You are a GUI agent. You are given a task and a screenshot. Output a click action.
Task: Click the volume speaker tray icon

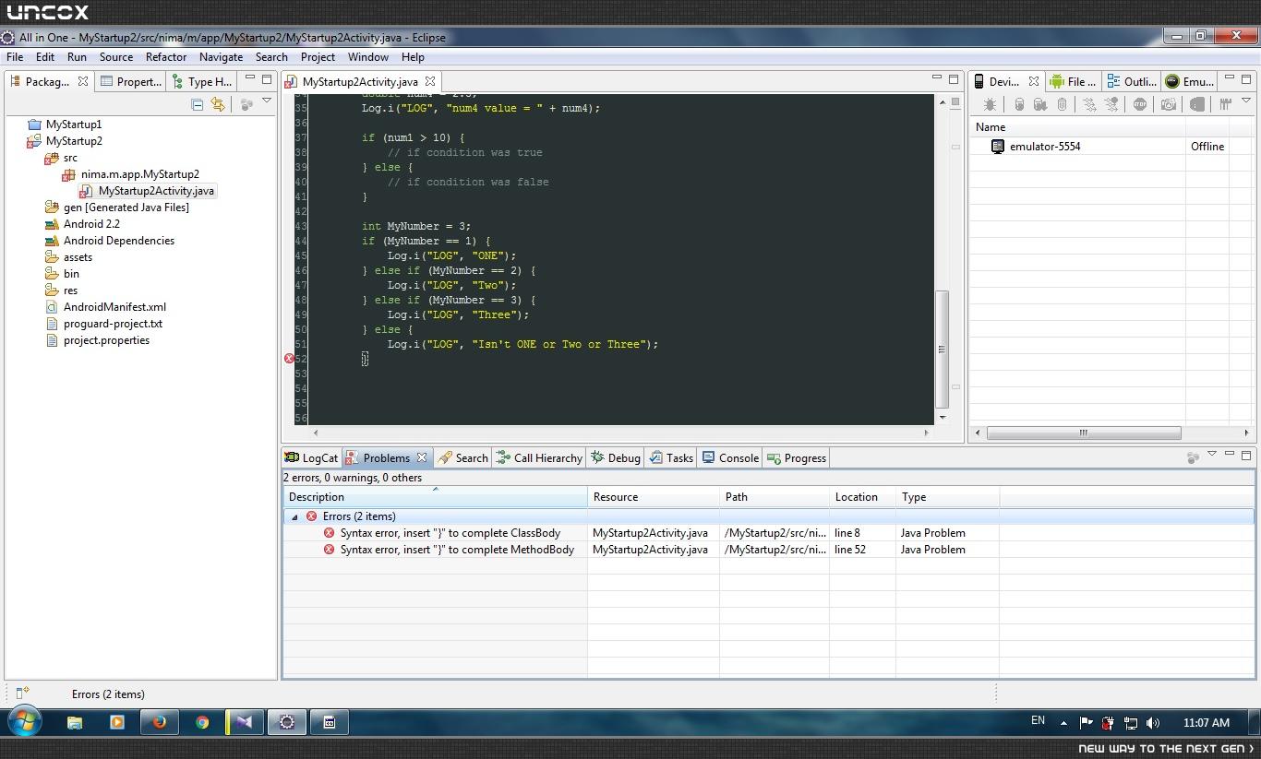coord(1152,723)
